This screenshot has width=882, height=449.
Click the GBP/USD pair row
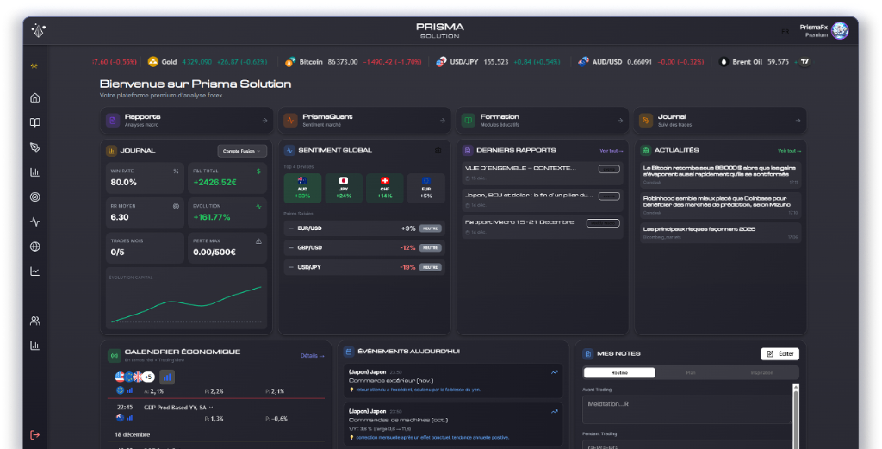click(x=364, y=247)
